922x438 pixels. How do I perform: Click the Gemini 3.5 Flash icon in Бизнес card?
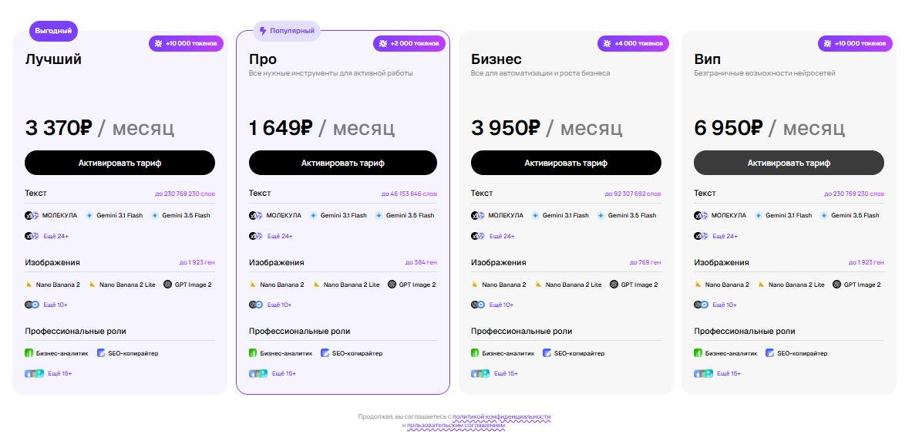click(601, 215)
